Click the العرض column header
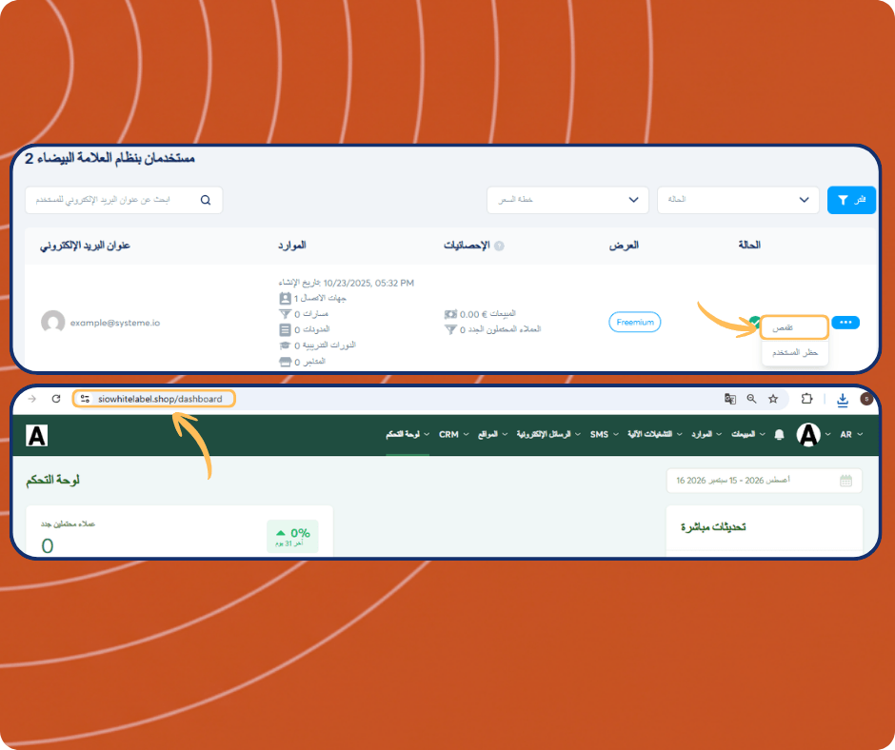Viewport: 895px width, 750px height. click(x=624, y=246)
